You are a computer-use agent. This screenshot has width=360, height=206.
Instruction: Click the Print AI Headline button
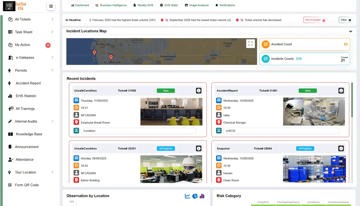[x=315, y=20]
